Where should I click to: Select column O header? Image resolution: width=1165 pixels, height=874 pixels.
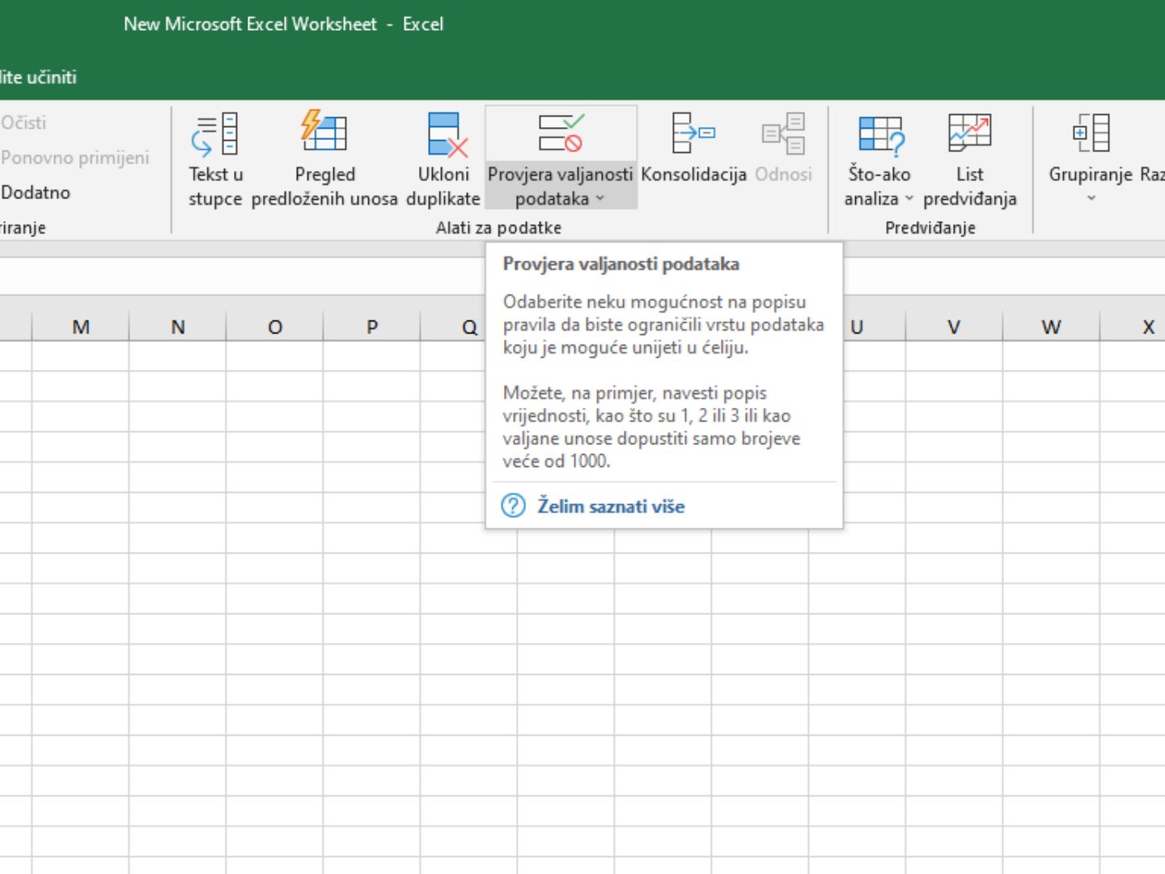pos(275,327)
